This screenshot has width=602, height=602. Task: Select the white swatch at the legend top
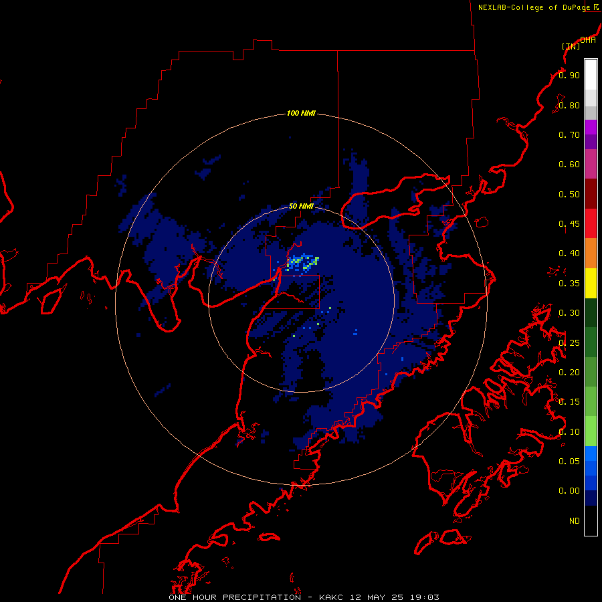pyautogui.click(x=591, y=75)
